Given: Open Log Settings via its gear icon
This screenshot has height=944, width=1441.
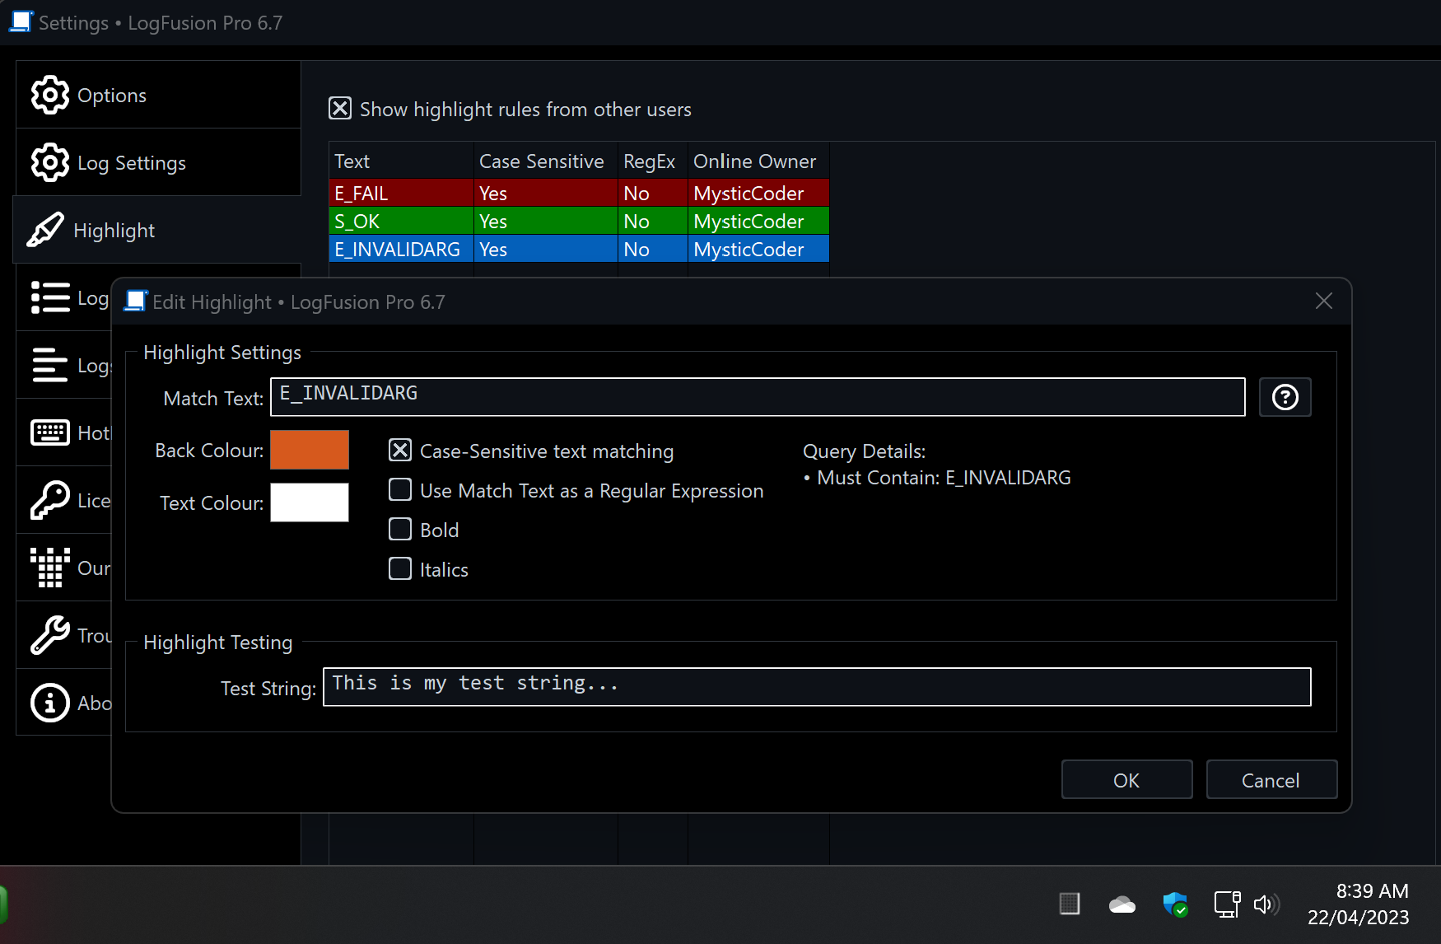Looking at the screenshot, I should point(50,163).
